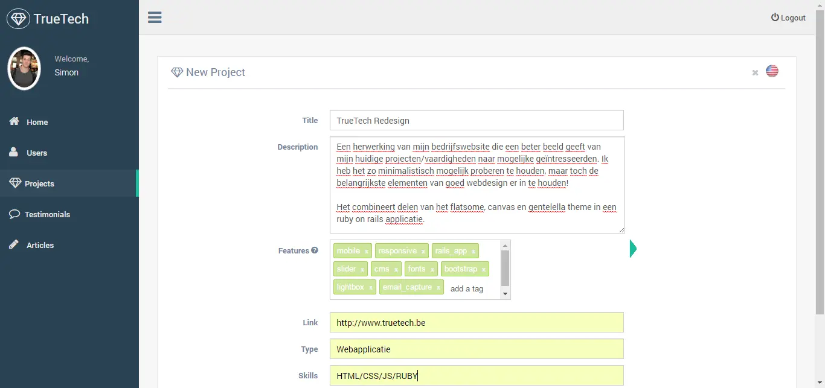
Task: Remove the mobile tag
Action: click(366, 252)
